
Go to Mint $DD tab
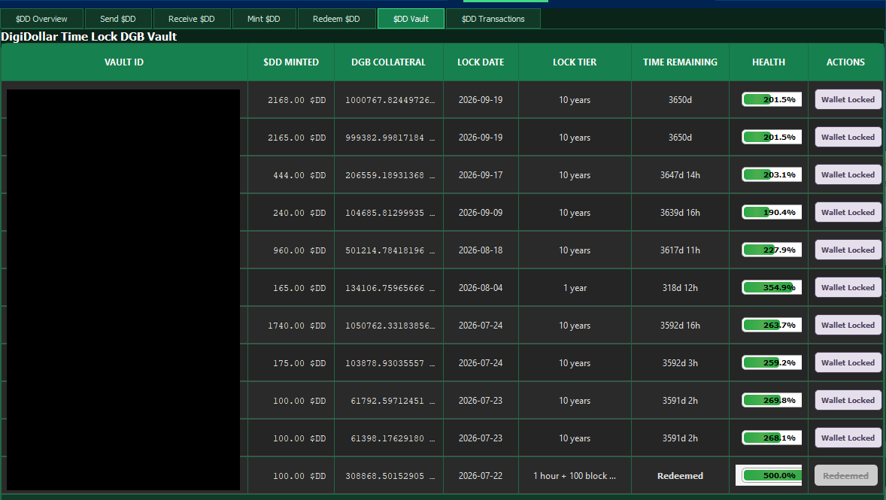tap(264, 19)
